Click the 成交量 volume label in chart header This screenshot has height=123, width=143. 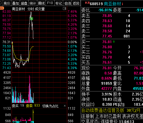40,9
